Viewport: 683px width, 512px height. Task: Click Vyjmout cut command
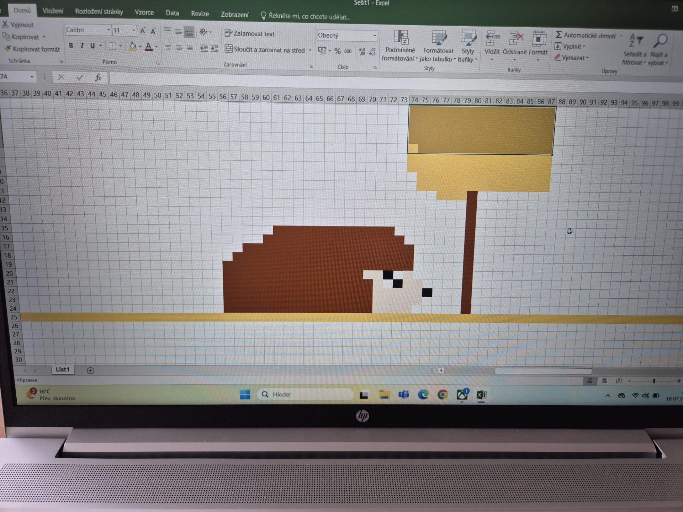(x=18, y=25)
